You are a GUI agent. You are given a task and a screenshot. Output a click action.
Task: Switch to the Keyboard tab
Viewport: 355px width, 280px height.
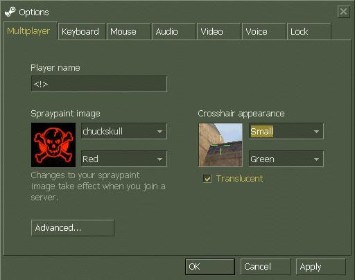[x=82, y=32]
